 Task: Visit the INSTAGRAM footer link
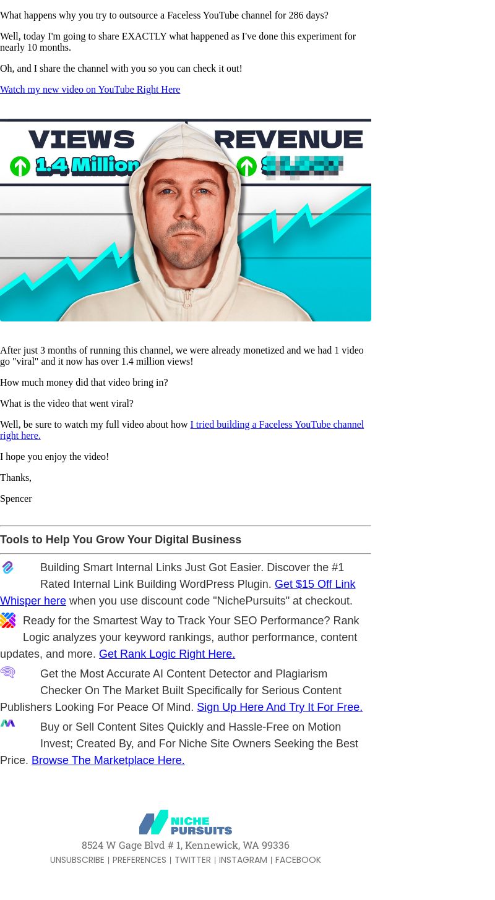[243, 860]
